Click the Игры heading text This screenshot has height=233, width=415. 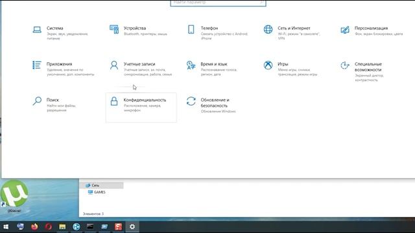pyautogui.click(x=283, y=64)
